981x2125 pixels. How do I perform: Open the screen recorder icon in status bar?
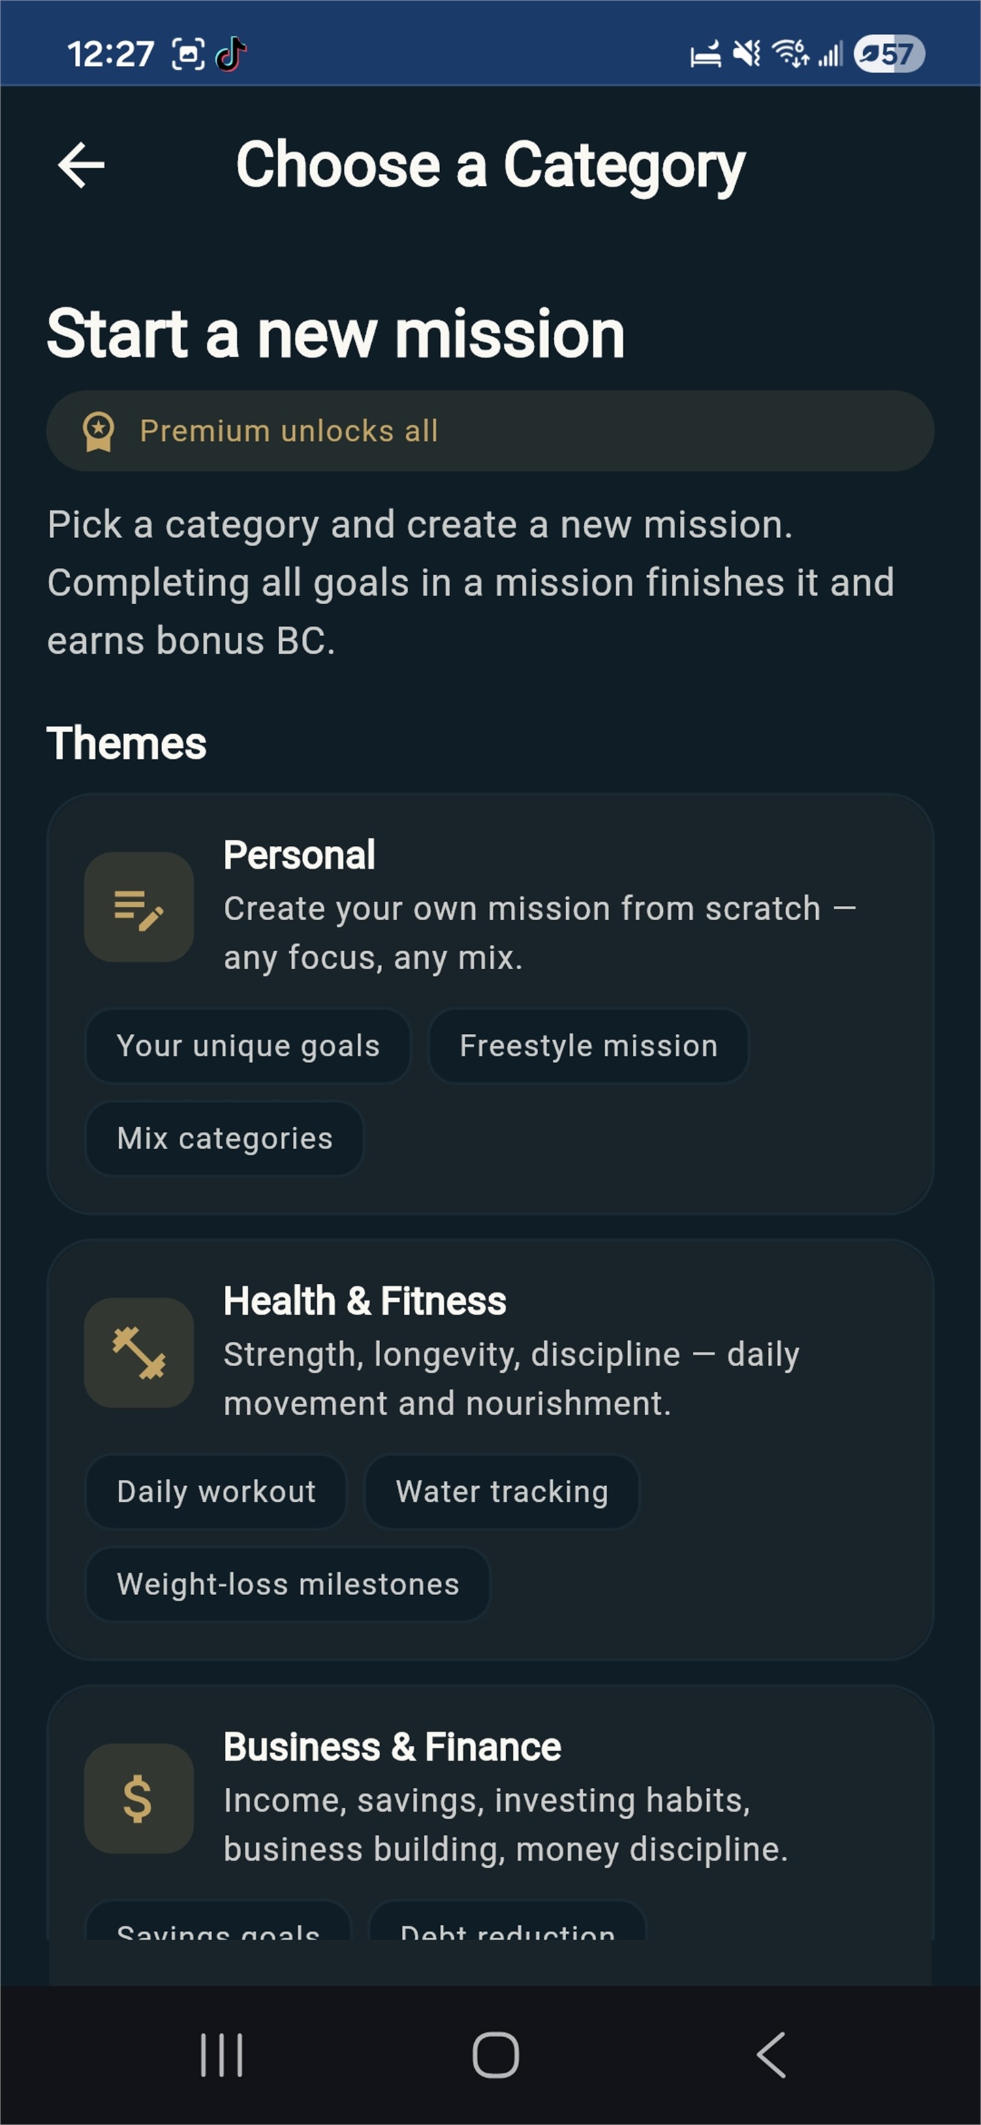pyautogui.click(x=188, y=53)
